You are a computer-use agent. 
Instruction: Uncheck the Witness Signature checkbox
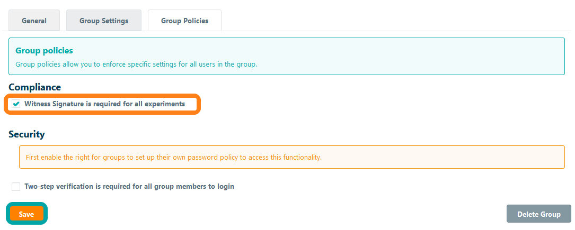tap(16, 104)
